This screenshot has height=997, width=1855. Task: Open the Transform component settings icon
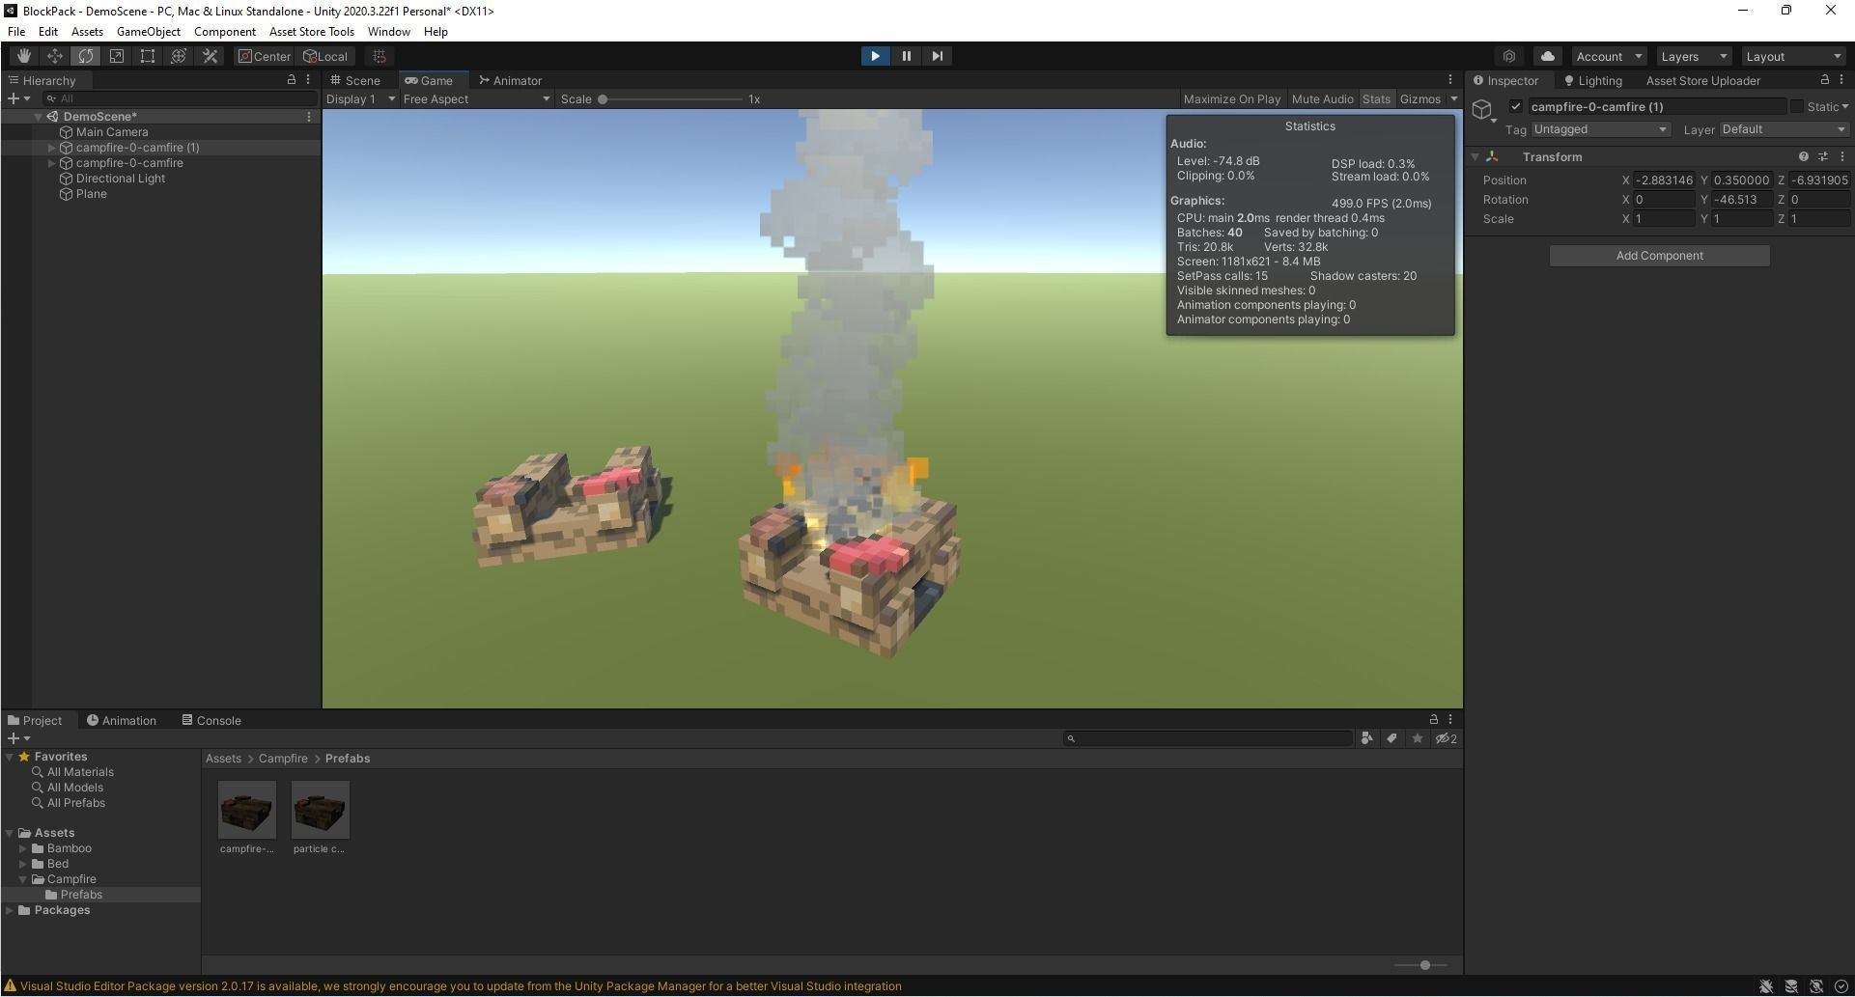pos(1824,155)
